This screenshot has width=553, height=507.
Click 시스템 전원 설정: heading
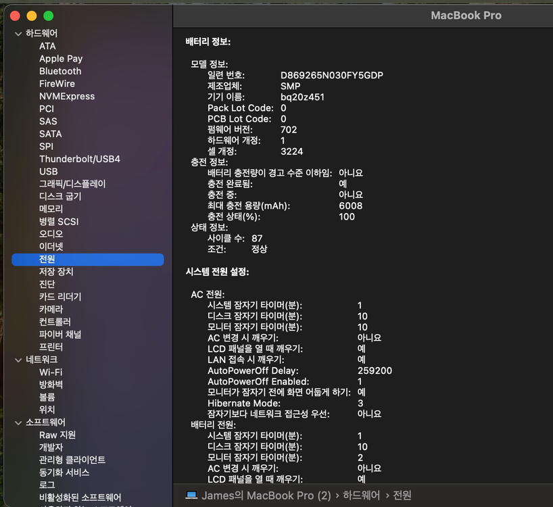[217, 272]
